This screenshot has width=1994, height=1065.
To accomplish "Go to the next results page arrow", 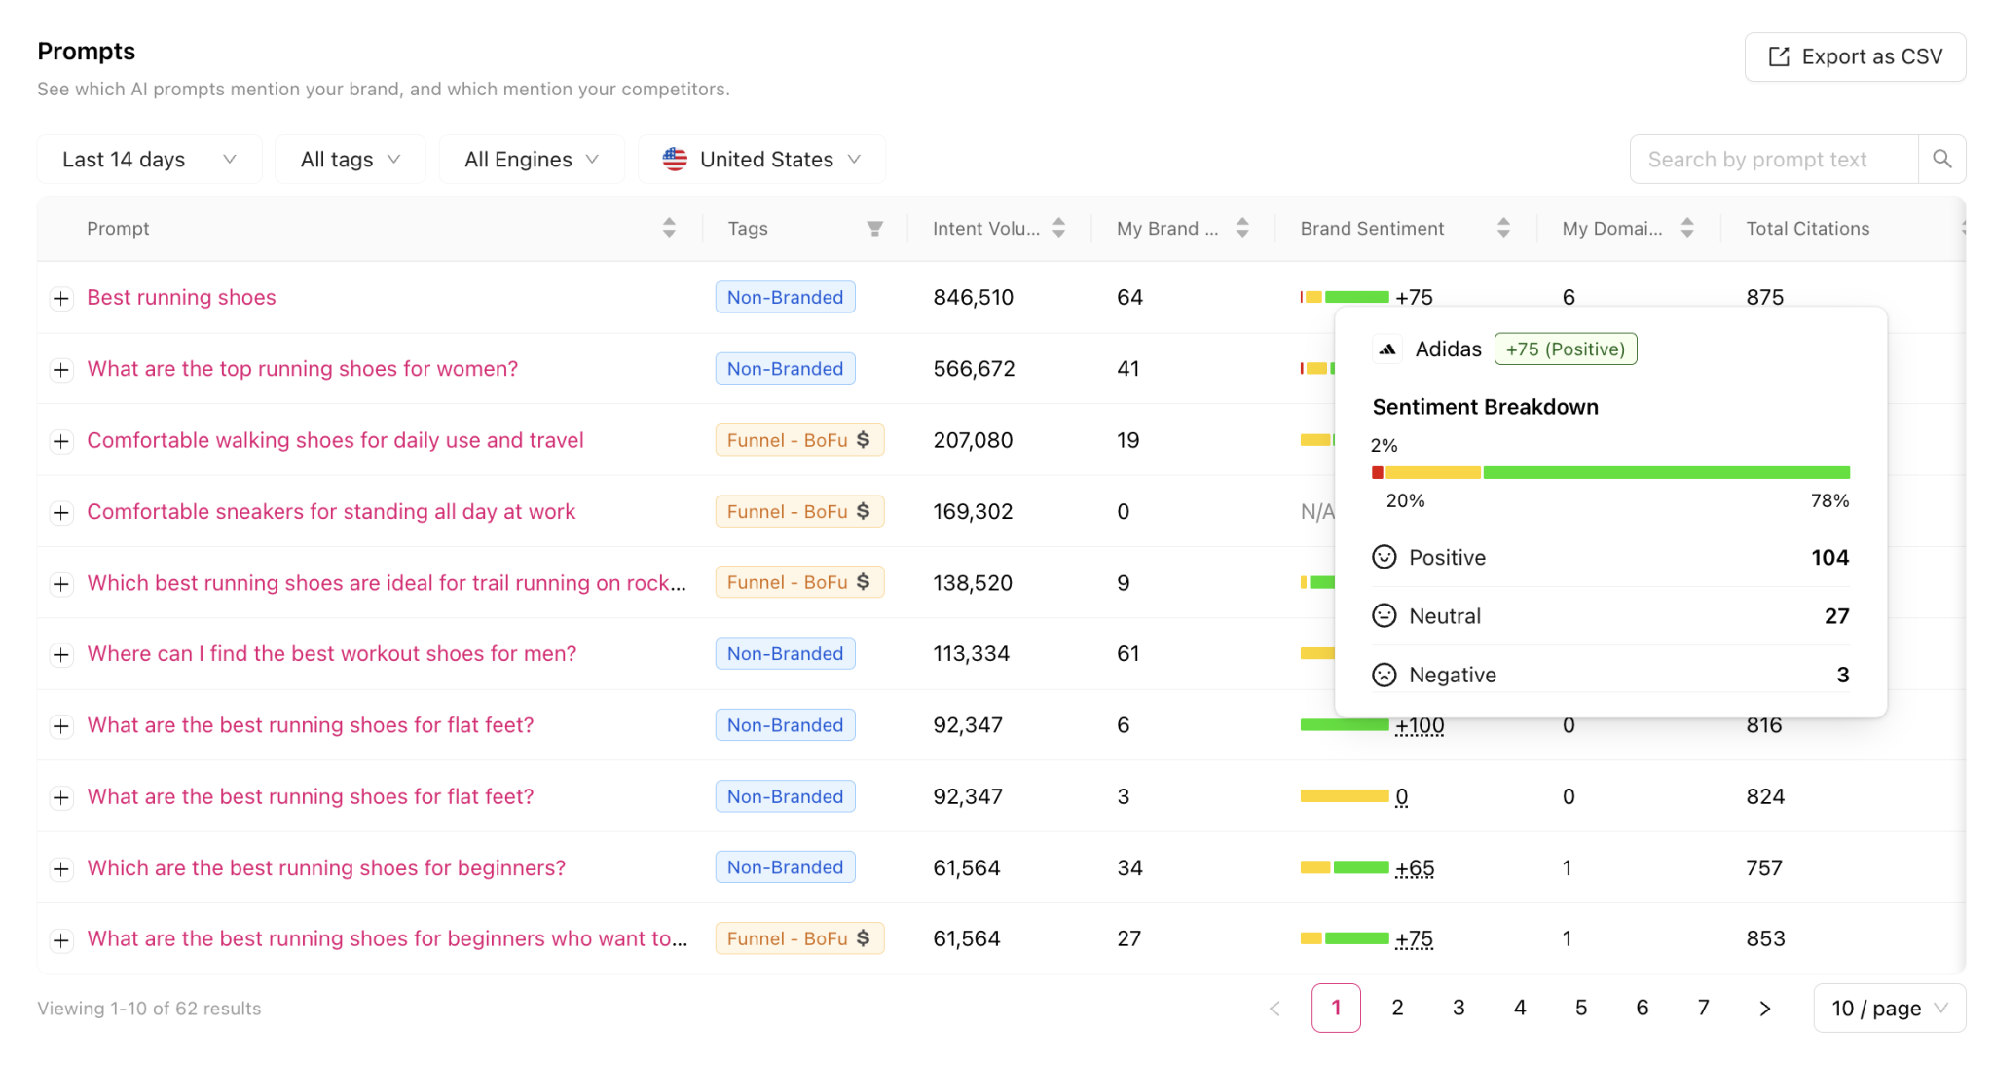I will coord(1764,1009).
